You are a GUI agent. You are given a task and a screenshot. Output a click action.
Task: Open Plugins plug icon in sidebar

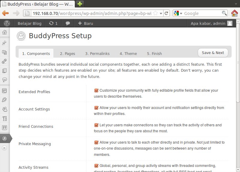click(4, 100)
